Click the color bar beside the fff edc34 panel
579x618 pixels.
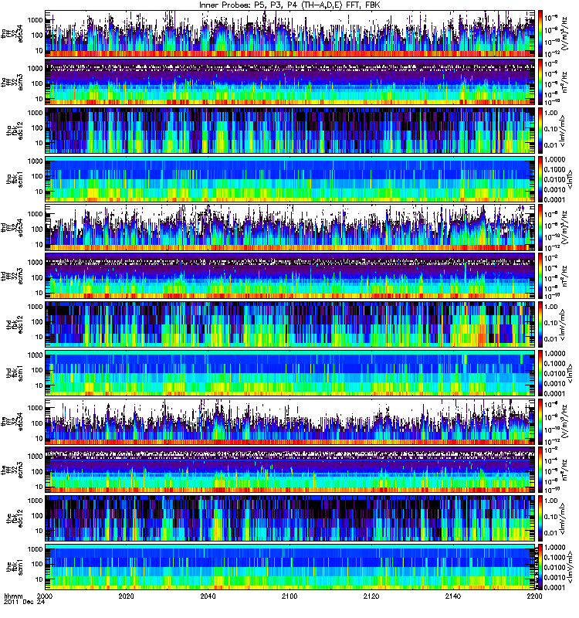click(540, 421)
